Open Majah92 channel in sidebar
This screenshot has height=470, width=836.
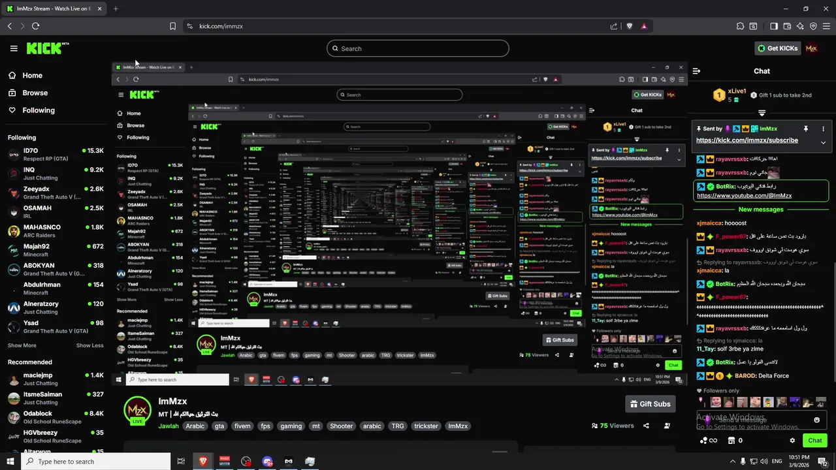click(x=56, y=250)
